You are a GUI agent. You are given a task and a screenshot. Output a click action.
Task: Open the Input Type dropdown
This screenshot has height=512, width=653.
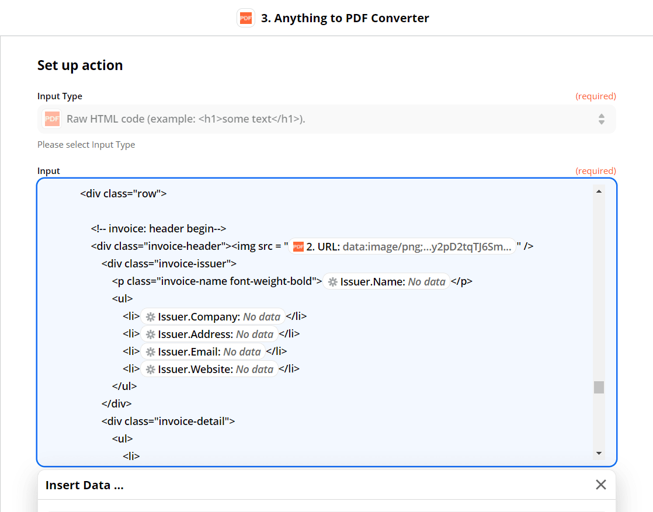coord(326,119)
